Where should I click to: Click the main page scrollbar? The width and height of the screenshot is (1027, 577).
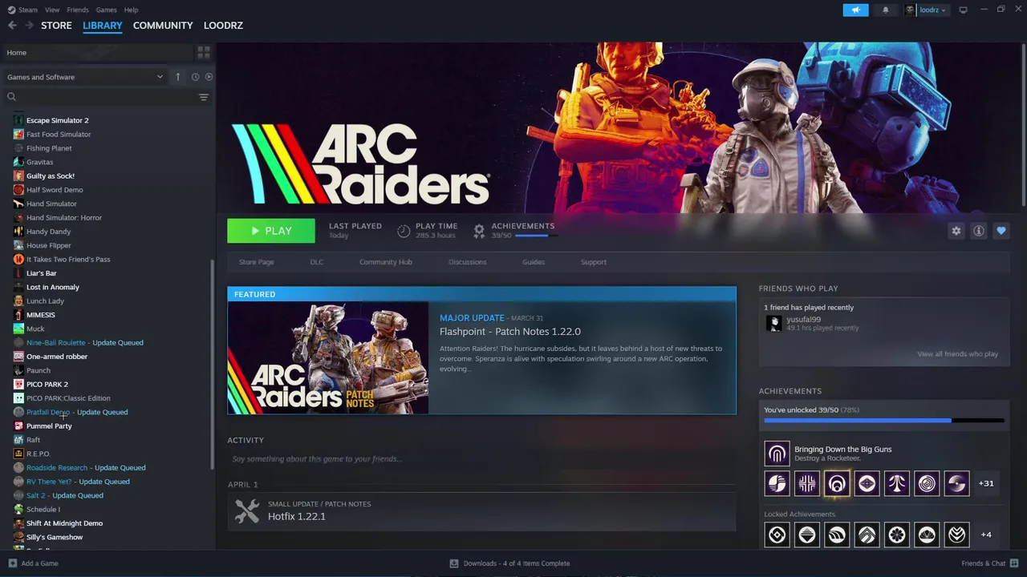tap(1023, 124)
